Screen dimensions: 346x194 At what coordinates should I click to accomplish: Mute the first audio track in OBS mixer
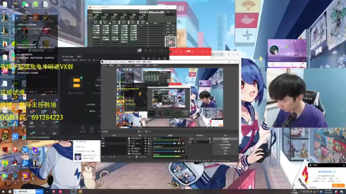pyautogui.click(x=179, y=143)
